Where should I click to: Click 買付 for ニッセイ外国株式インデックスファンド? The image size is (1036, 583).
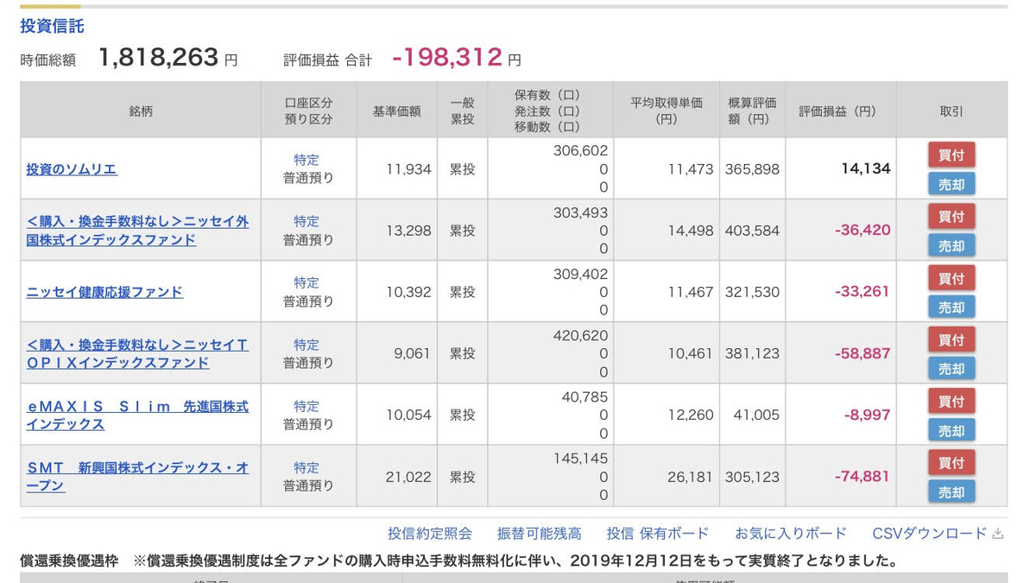pyautogui.click(x=951, y=217)
